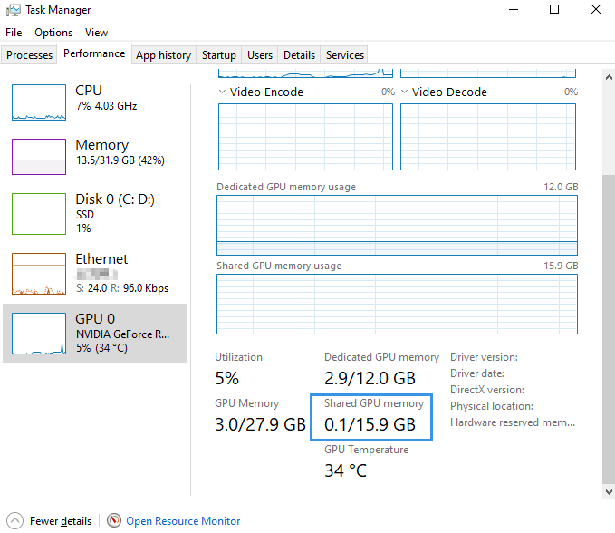Click the DirectX version: label
The height and width of the screenshot is (533, 615).
[x=487, y=390]
